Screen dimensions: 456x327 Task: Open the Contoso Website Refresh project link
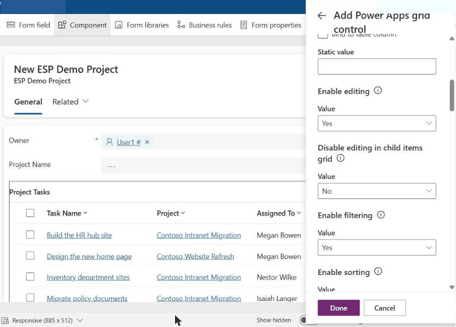(195, 256)
